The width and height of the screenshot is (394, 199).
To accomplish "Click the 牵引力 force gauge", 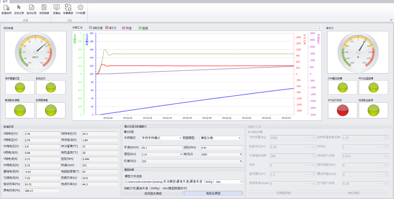I will click(358, 52).
